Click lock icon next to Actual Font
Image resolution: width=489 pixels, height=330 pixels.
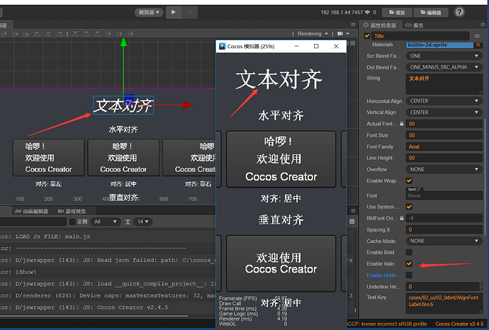tap(402, 124)
